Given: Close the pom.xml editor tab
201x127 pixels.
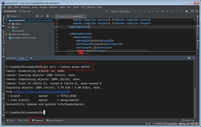Looking at the screenshot, I should (x=84, y=16).
